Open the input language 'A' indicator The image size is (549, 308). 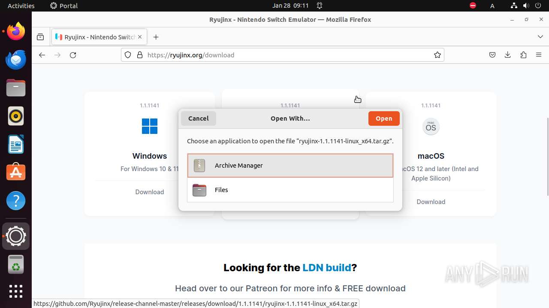(492, 6)
